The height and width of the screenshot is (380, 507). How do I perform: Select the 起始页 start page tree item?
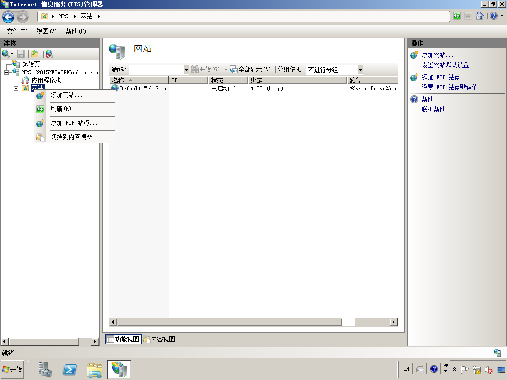tap(31, 64)
